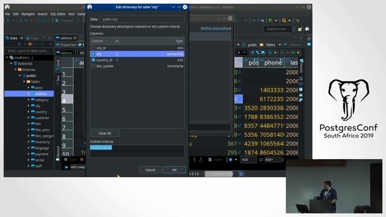The height and width of the screenshot is (217, 386).
Task: Check the city_id column checkbox
Action: coord(93,48)
